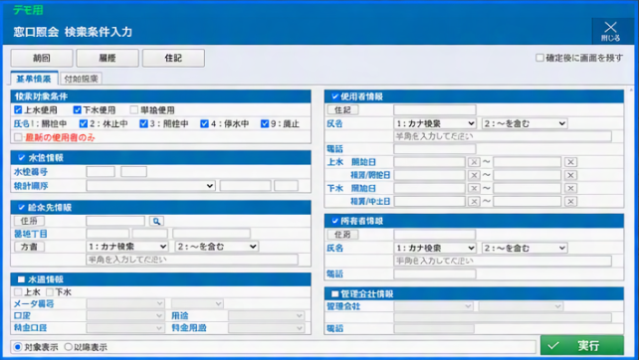Toggle the 所有者情報 section header checkbox
Viewport: 639px width, 360px height.
click(x=334, y=221)
